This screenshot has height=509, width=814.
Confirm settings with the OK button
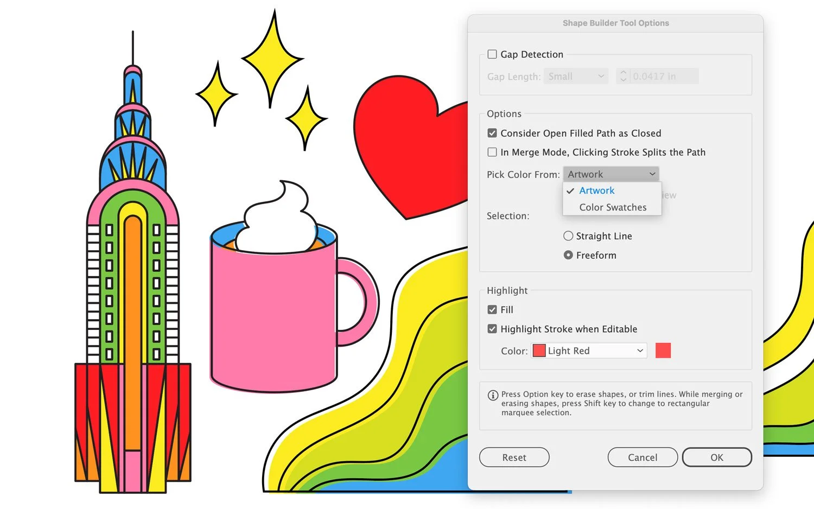point(716,457)
